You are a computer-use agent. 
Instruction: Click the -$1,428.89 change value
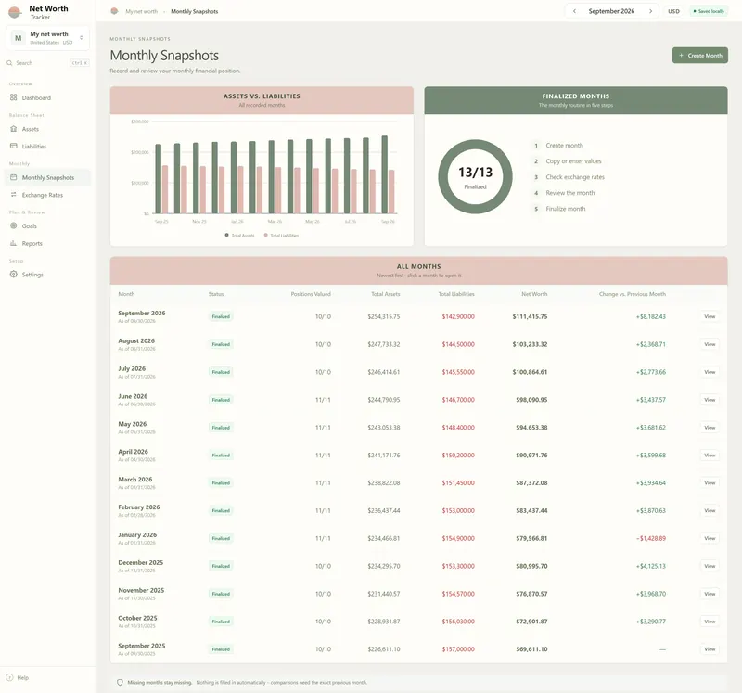651,538
